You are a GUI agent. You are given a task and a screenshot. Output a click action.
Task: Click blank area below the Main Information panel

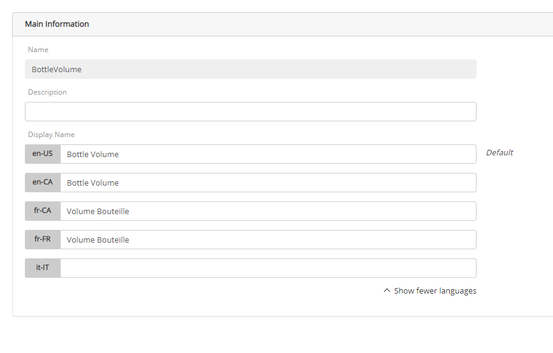273,337
